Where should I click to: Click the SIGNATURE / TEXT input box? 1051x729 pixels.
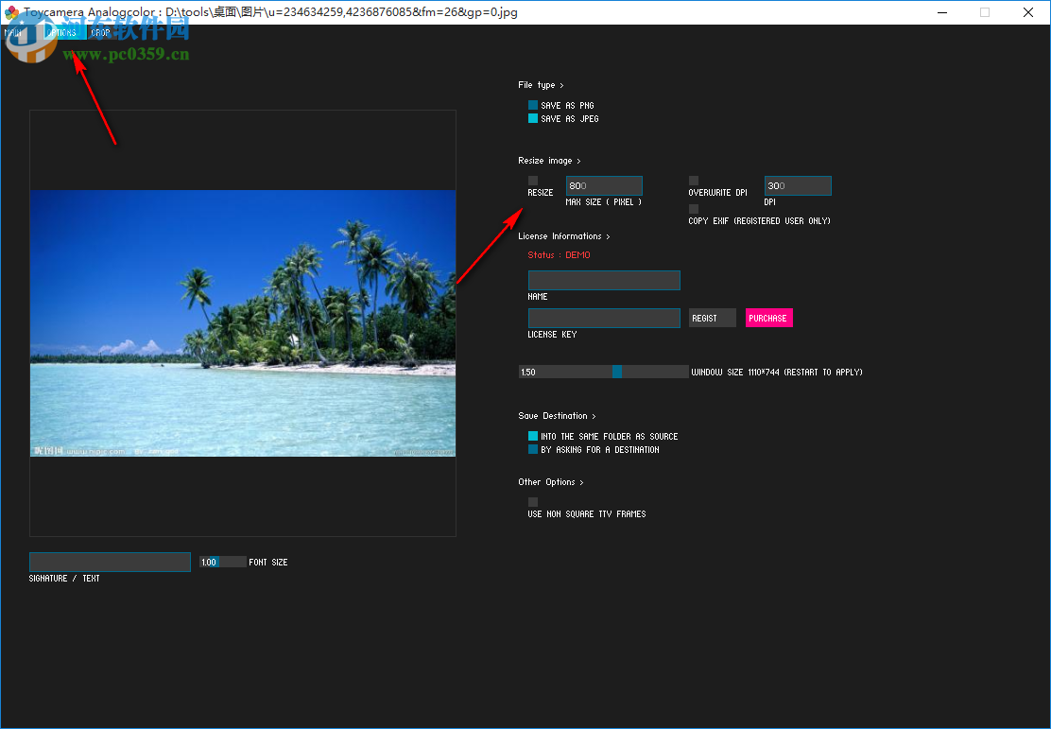click(x=110, y=562)
